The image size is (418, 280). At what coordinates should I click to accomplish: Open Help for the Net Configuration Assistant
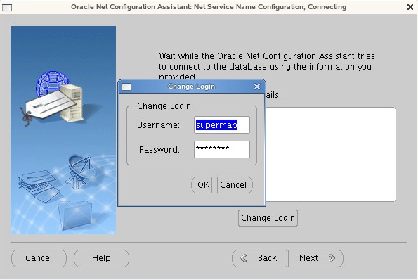[x=101, y=258]
